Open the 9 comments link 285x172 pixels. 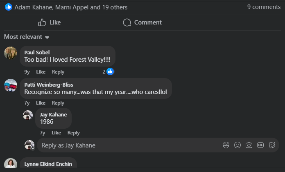[264, 7]
